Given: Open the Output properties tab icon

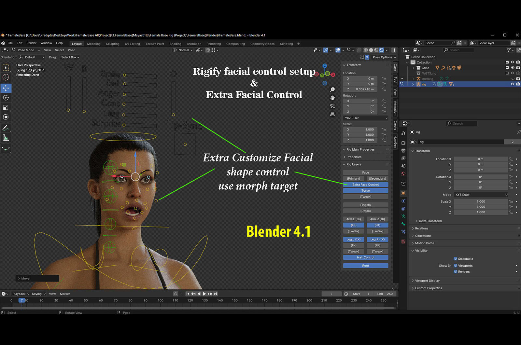Looking at the screenshot, I should (403, 150).
